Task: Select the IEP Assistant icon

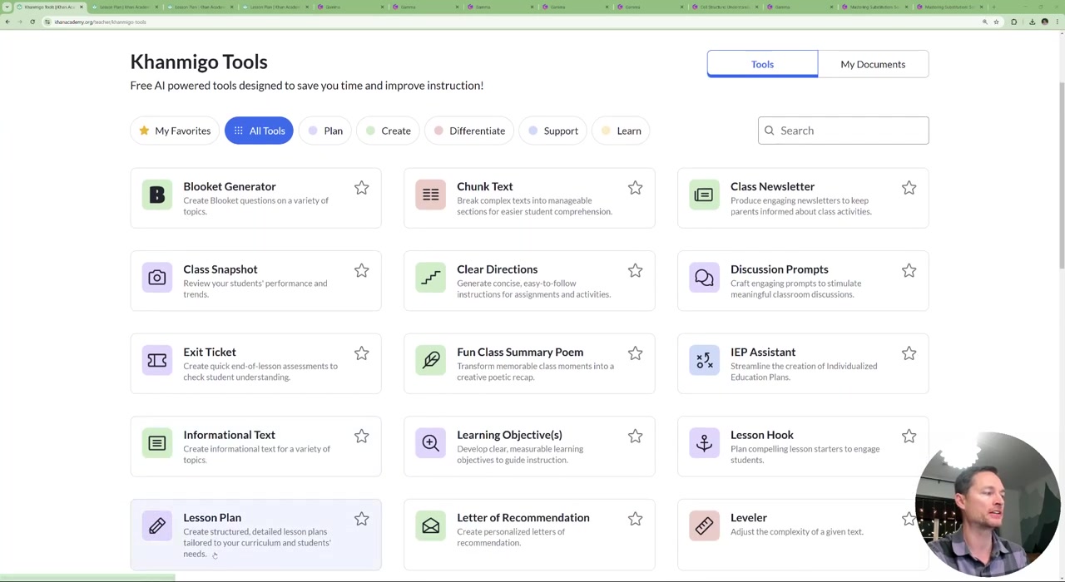Action: point(704,360)
